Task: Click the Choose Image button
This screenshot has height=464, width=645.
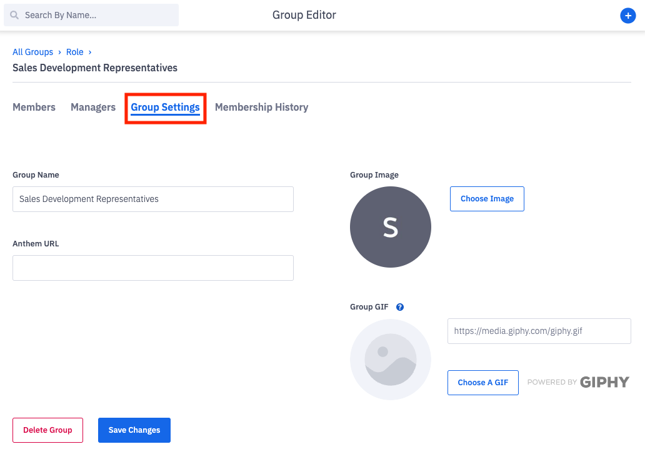Action: click(x=487, y=198)
